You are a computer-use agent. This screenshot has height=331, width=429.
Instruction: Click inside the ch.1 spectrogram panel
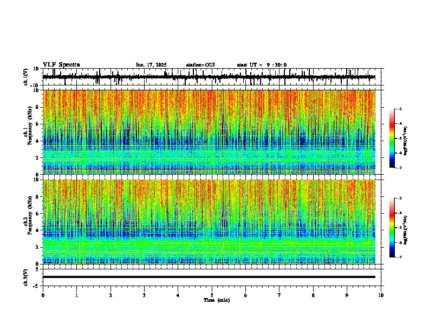[209, 132]
